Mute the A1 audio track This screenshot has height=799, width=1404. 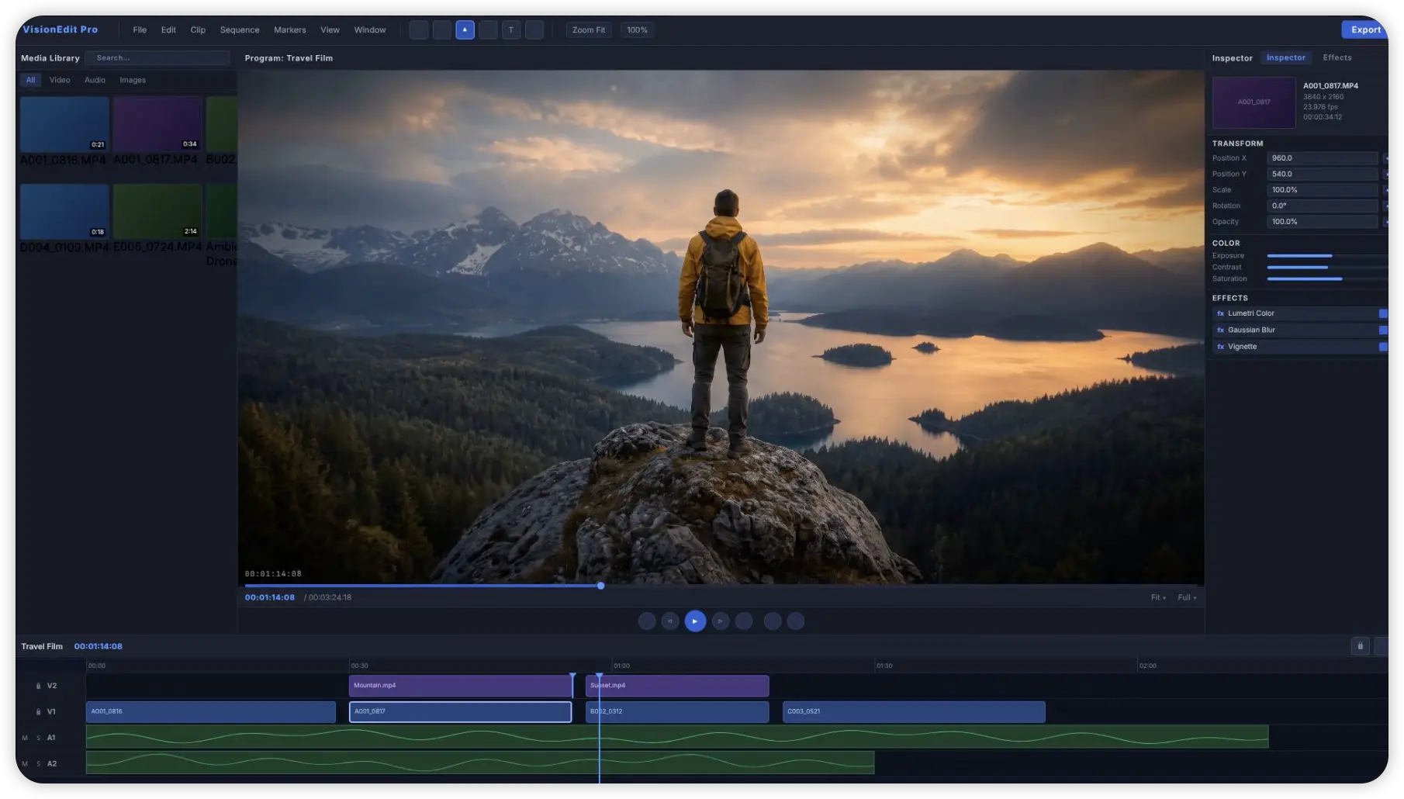25,738
